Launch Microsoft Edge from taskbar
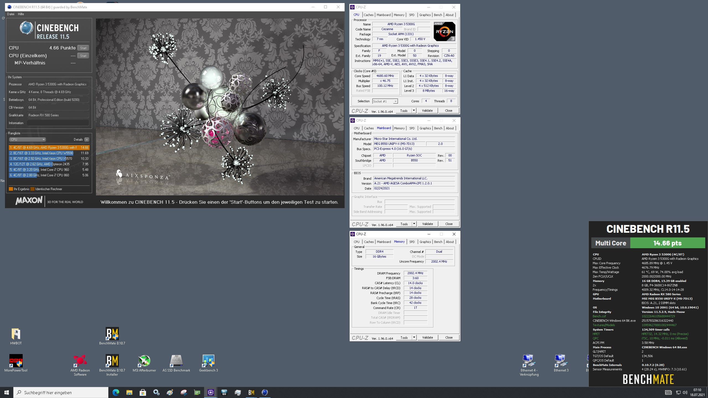Image resolution: width=708 pixels, height=398 pixels. 116,392
